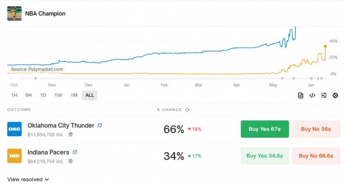This screenshot has width=346, height=187.
Task: Click the NBA Champion market thumbnail
Action: tap(14, 13)
